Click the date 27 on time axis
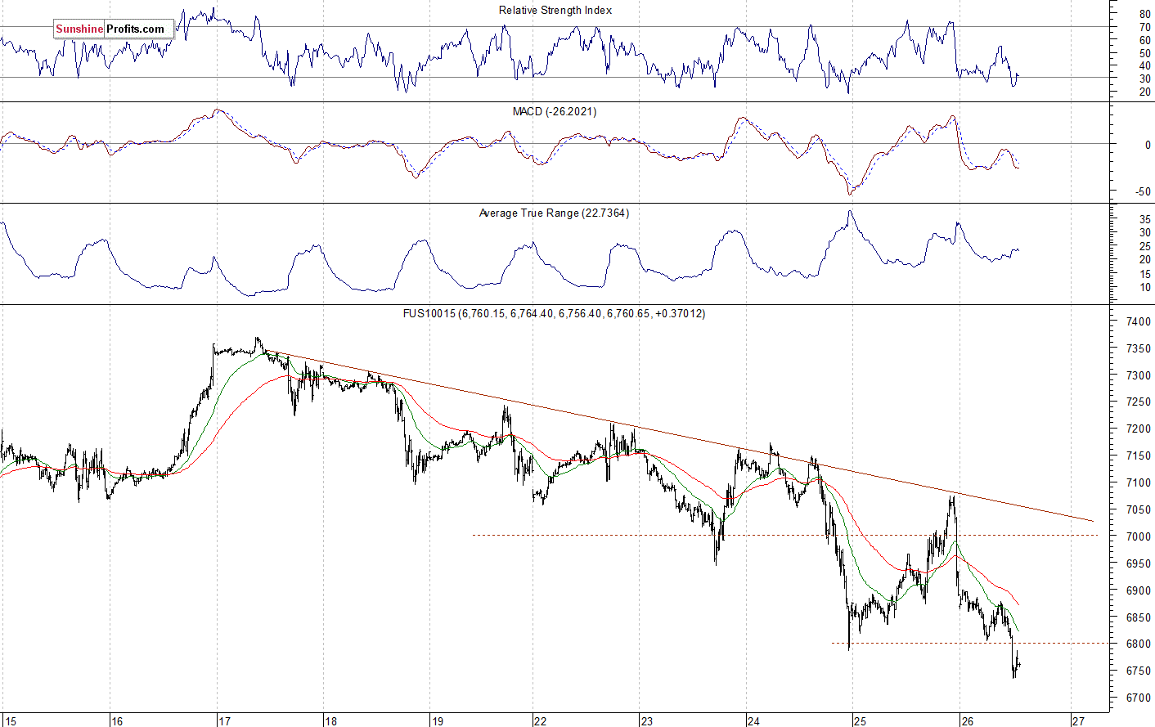Image resolution: width=1155 pixels, height=727 pixels. point(1079,721)
